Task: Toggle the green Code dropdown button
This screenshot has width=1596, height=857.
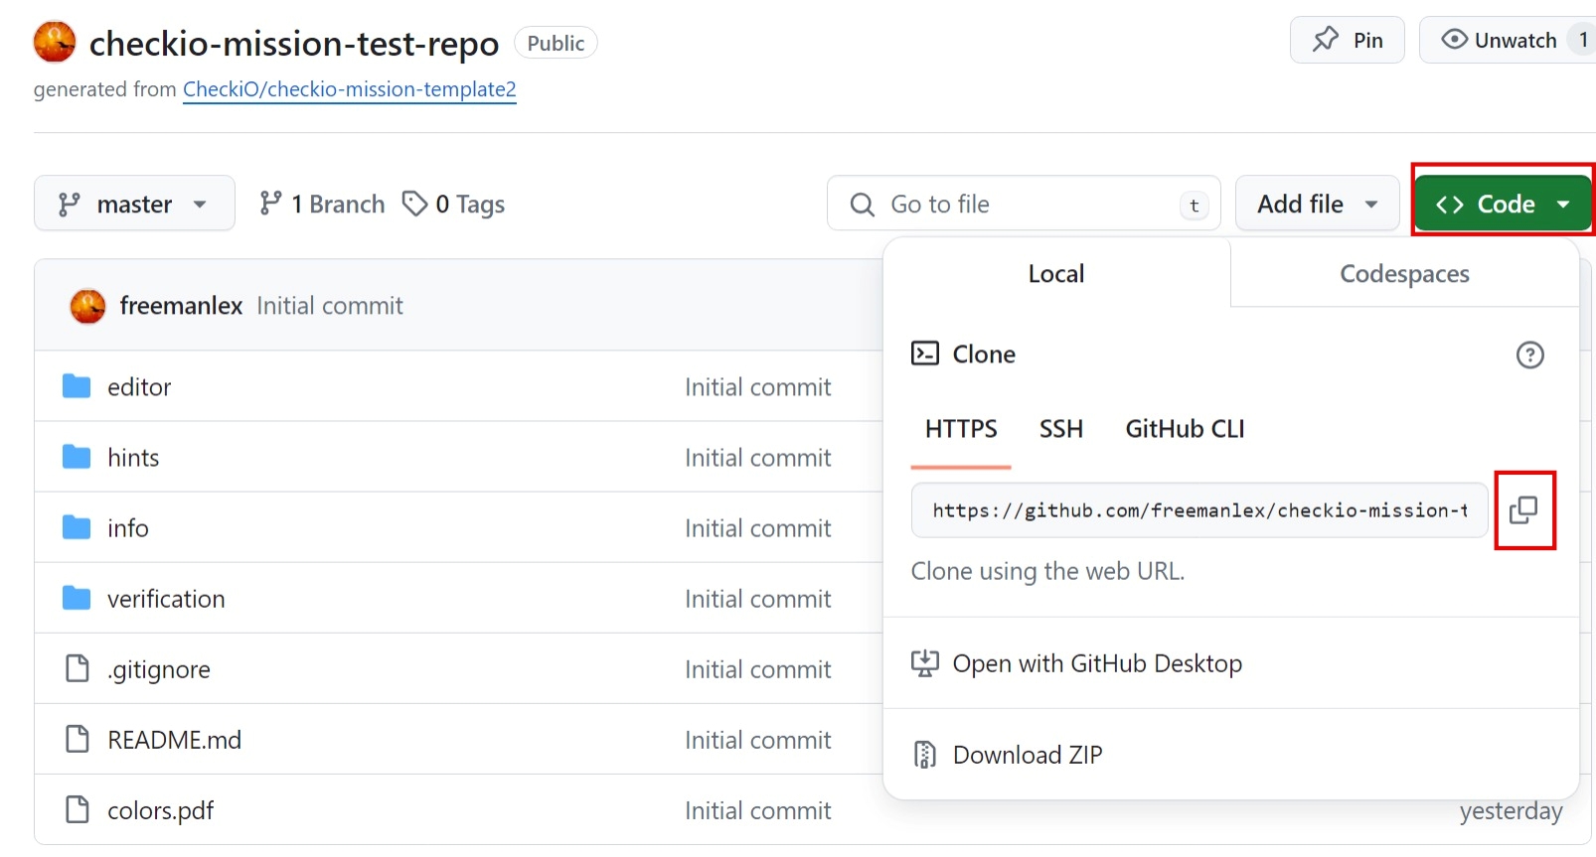Action: [x=1503, y=204]
